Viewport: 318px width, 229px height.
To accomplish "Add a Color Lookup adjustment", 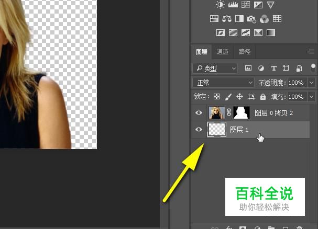I will pyautogui.click(x=277, y=19).
